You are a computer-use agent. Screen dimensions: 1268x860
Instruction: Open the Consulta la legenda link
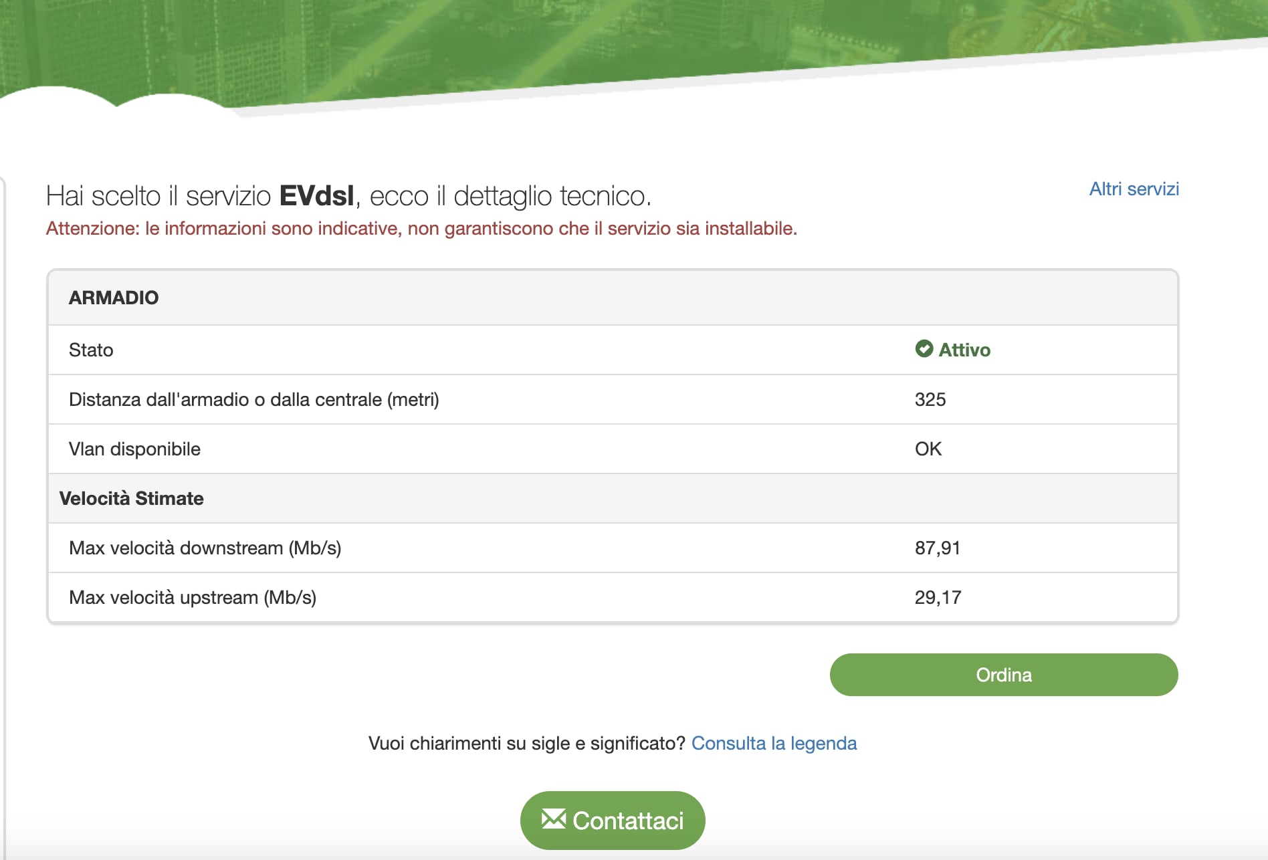point(774,743)
